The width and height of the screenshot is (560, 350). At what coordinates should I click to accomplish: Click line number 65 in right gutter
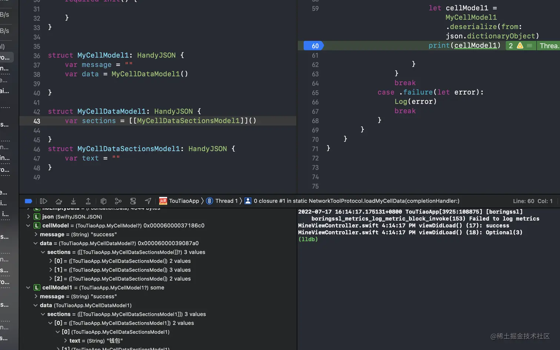point(315,92)
